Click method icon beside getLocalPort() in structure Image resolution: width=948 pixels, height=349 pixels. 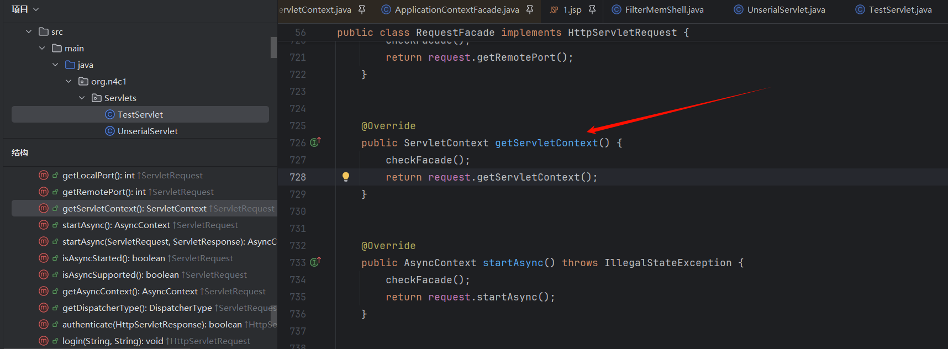(x=44, y=175)
